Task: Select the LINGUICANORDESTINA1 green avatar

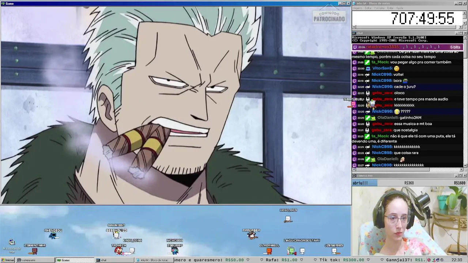Action: coord(291,251)
